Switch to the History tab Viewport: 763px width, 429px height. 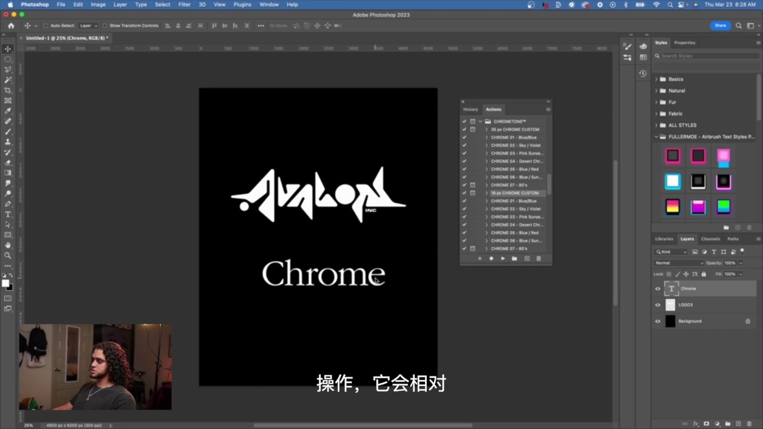(471, 109)
